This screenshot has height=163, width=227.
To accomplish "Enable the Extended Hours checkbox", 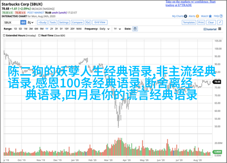I will 4,36.
